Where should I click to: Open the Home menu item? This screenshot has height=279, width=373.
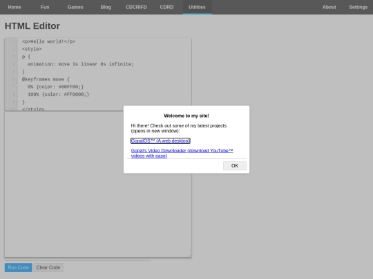click(x=15, y=7)
